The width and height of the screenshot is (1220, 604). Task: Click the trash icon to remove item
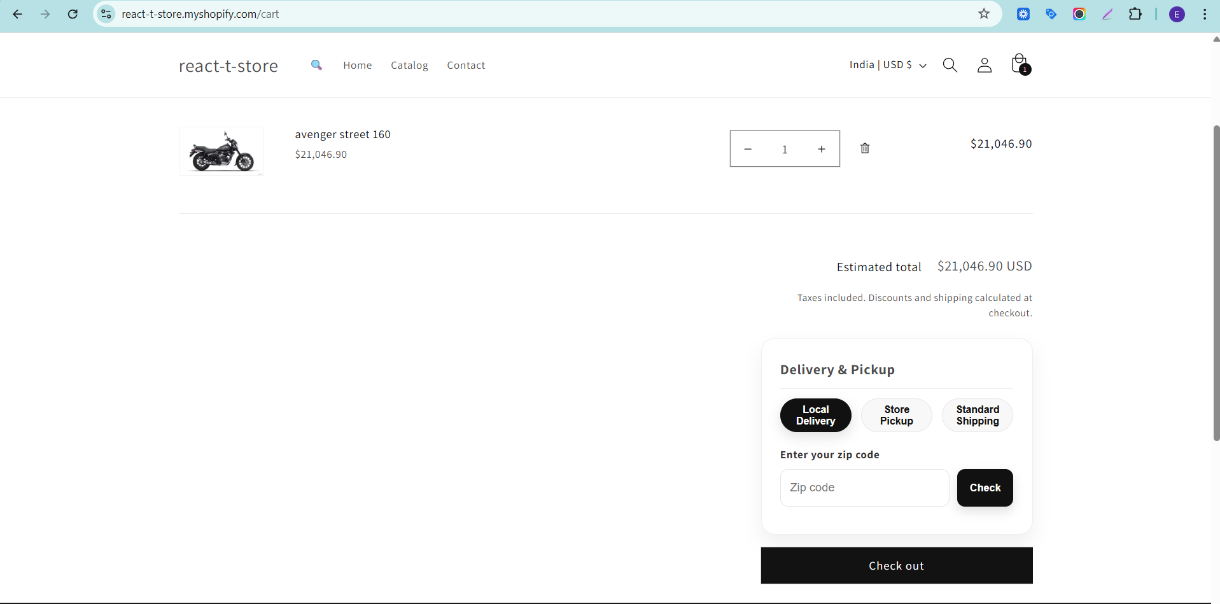pos(865,148)
